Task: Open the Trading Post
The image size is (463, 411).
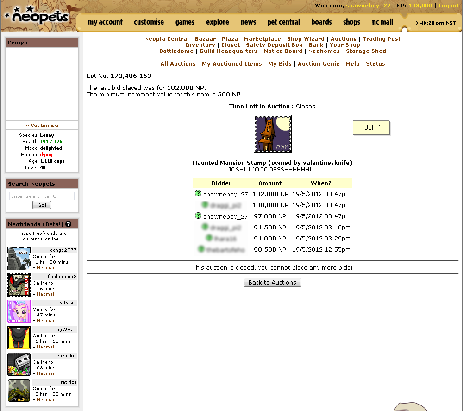Action: (x=382, y=39)
